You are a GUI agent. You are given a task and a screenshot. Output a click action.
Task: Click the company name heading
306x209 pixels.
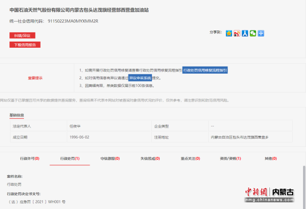[79, 10]
